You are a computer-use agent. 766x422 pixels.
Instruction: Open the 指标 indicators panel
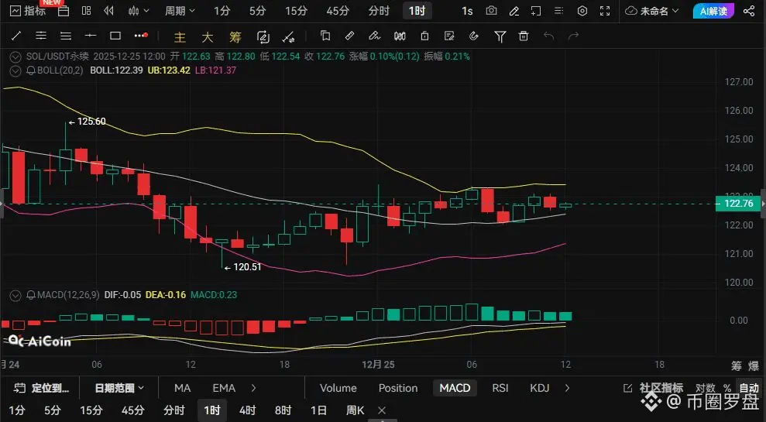[x=28, y=11]
